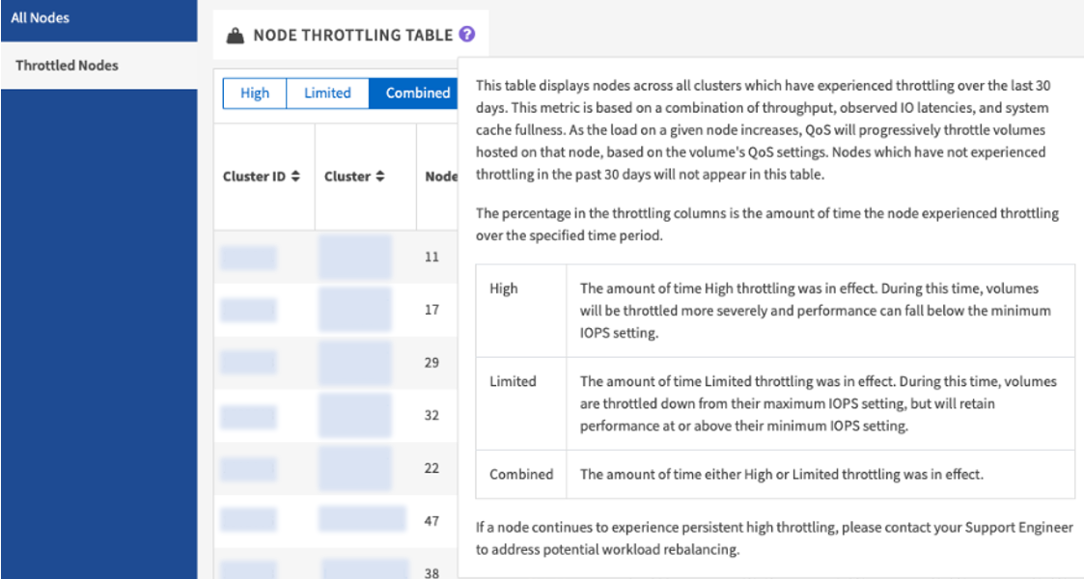Click the purple help question mark icon
Image resolution: width=1084 pixels, height=579 pixels.
(x=467, y=35)
